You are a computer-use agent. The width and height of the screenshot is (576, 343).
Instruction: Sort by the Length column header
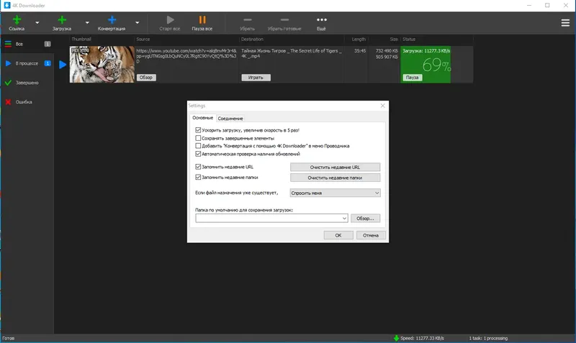coord(359,40)
